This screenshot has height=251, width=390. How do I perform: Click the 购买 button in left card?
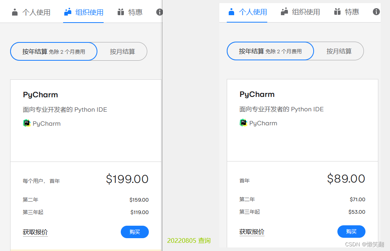coord(134,232)
